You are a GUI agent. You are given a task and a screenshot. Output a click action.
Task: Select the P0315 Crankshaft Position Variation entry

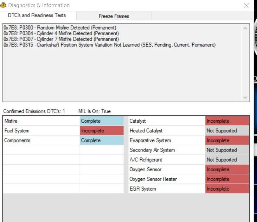coord(110,45)
